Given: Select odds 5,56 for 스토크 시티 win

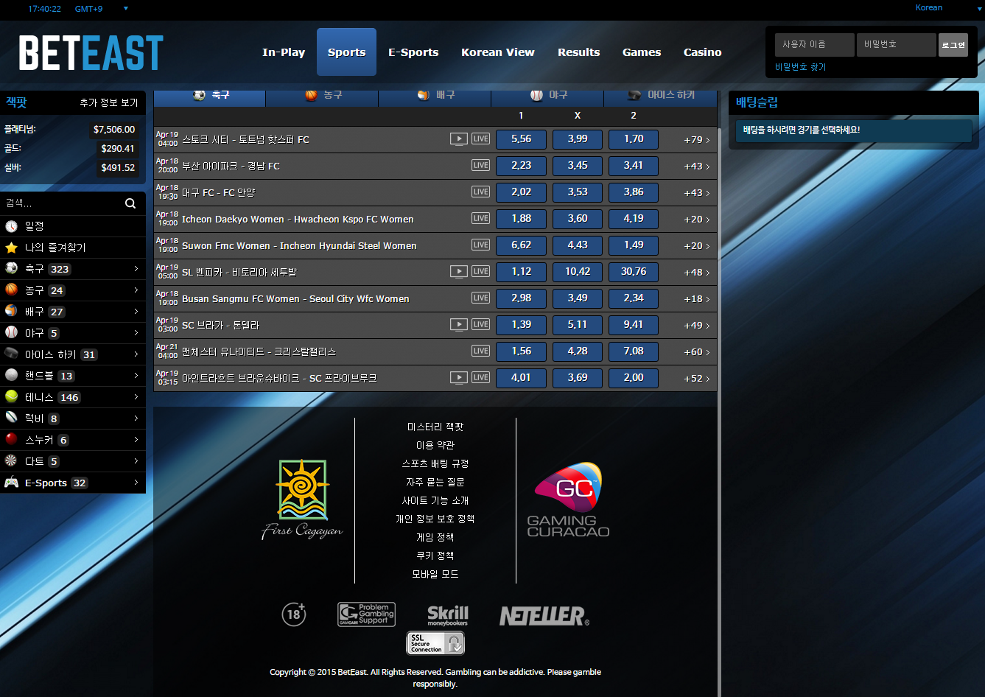Looking at the screenshot, I should click(521, 139).
